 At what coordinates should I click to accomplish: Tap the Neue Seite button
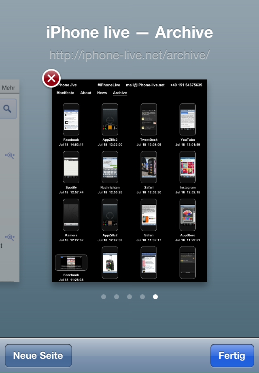click(x=38, y=356)
